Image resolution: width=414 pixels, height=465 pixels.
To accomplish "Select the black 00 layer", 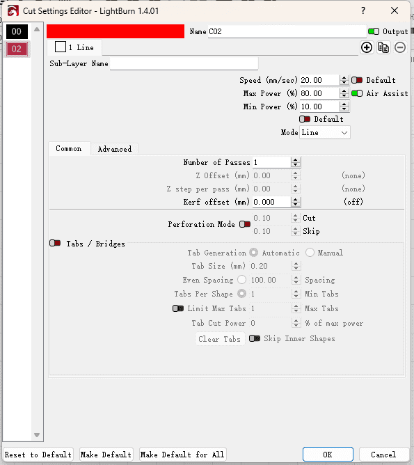I will tap(17, 31).
